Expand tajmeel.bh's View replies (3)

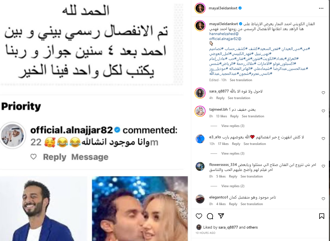233,126
